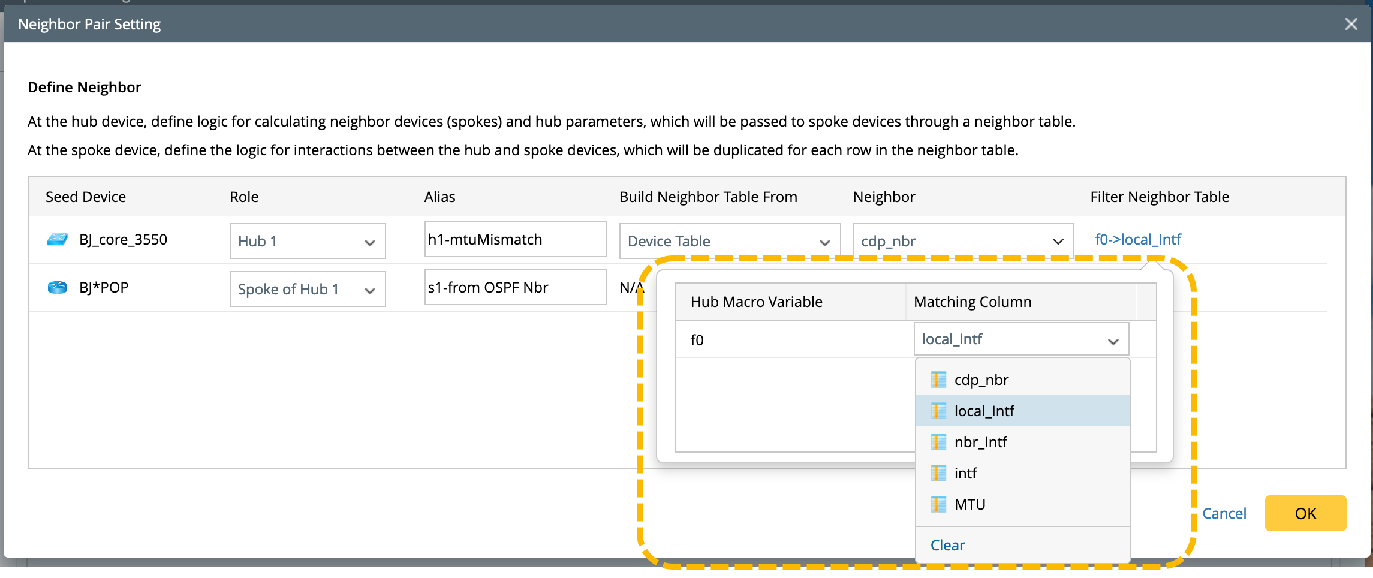Click the table icon beside MTU option
The height and width of the screenshot is (578, 1373).
tap(938, 504)
